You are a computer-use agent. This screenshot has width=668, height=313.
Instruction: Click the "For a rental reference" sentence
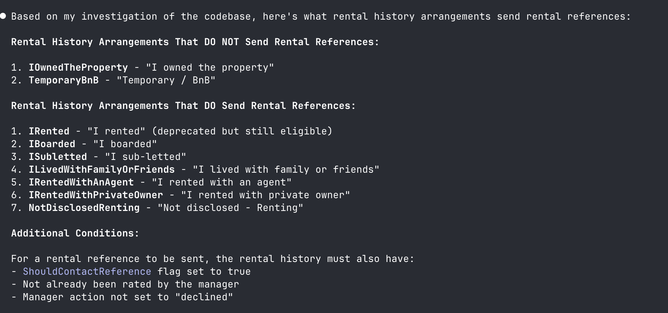(212, 259)
